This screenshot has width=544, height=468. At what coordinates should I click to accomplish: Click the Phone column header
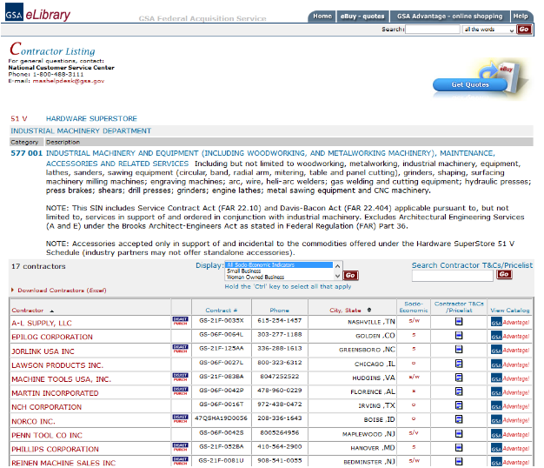click(280, 311)
